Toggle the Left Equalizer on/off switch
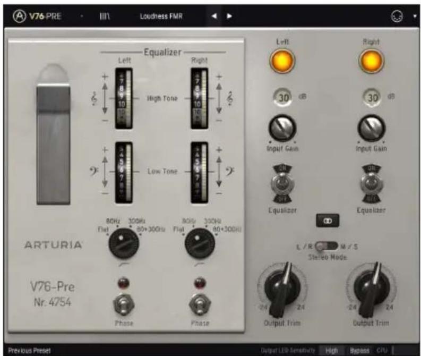Image resolution: width=421 pixels, height=356 pixels. point(282,184)
